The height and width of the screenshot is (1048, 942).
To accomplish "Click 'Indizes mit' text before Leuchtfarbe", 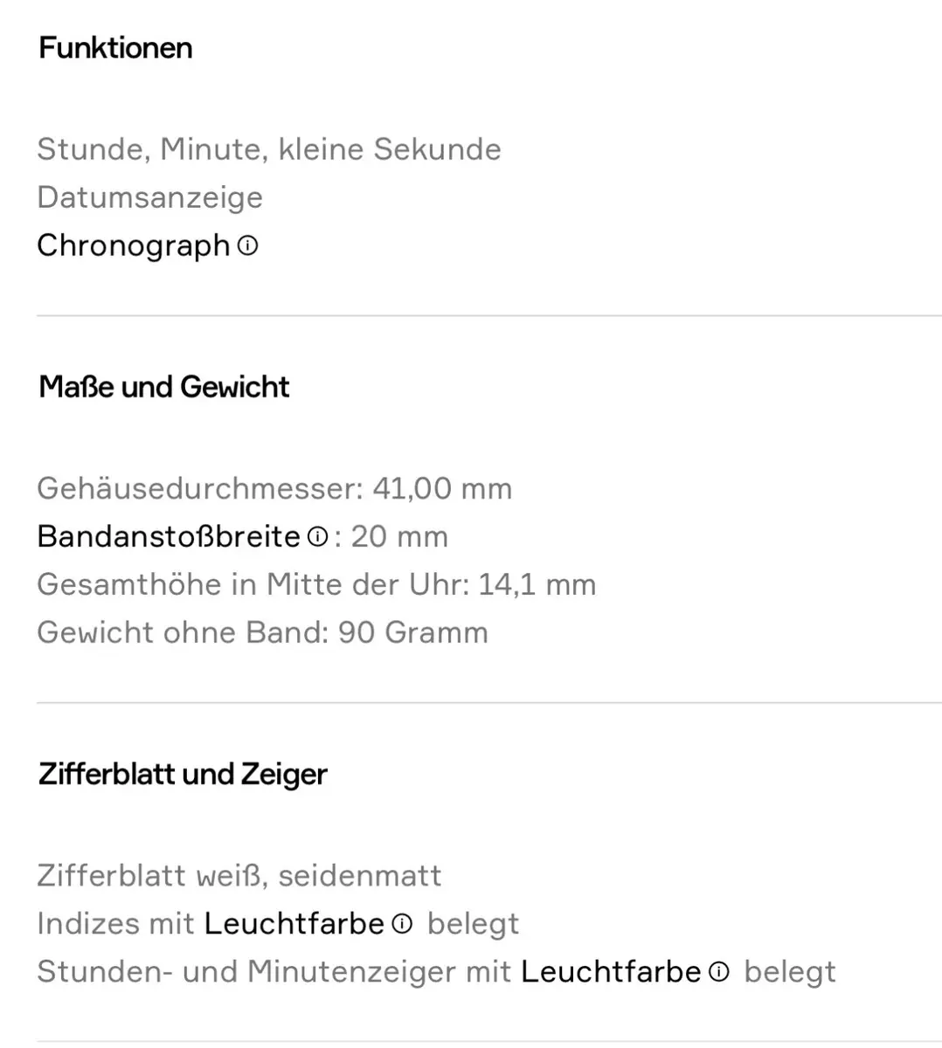I will 115,923.
